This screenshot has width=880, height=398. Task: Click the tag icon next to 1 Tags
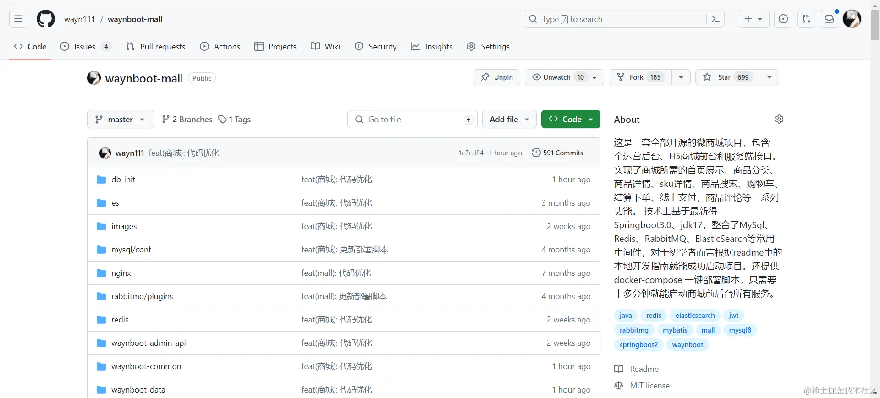coord(222,119)
